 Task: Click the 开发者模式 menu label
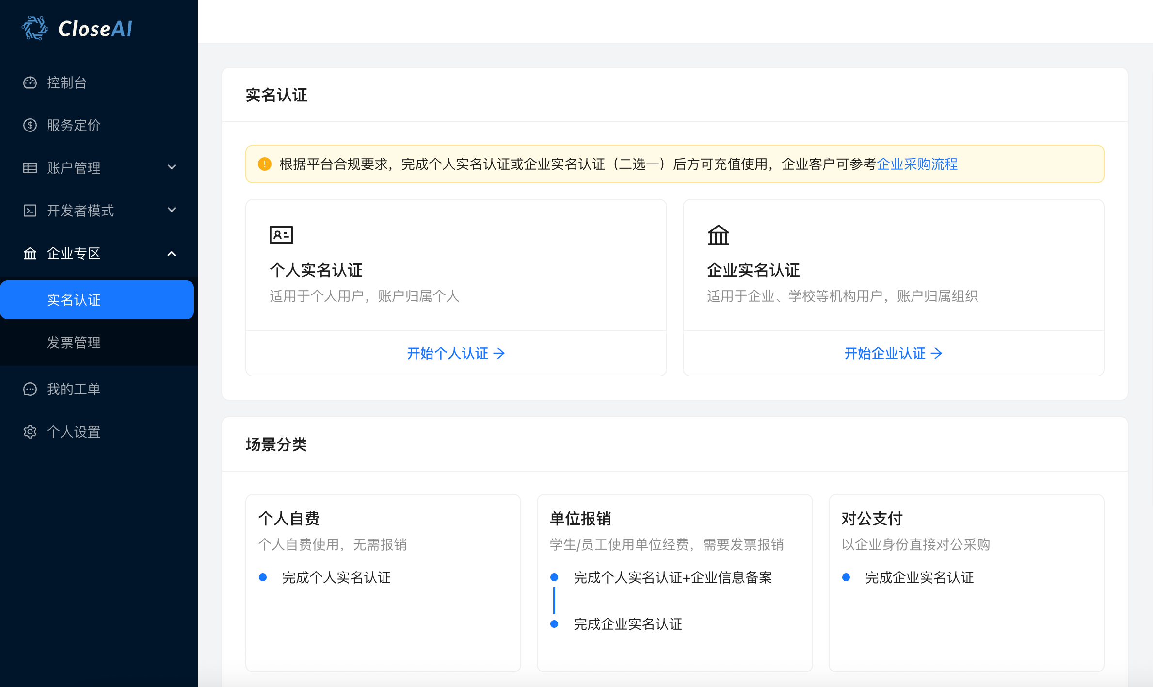(80, 211)
